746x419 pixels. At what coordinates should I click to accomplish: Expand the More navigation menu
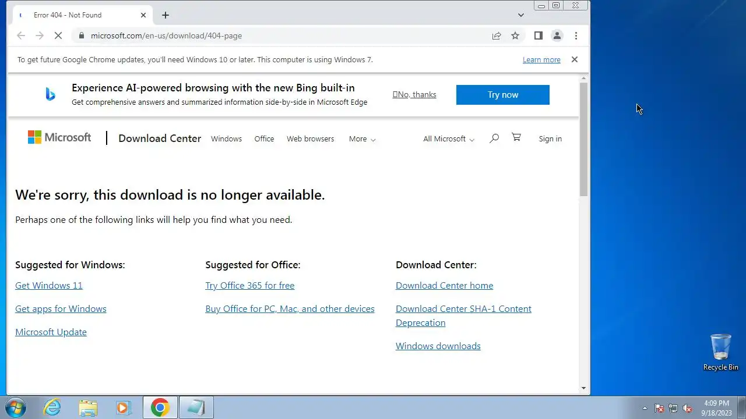click(362, 139)
